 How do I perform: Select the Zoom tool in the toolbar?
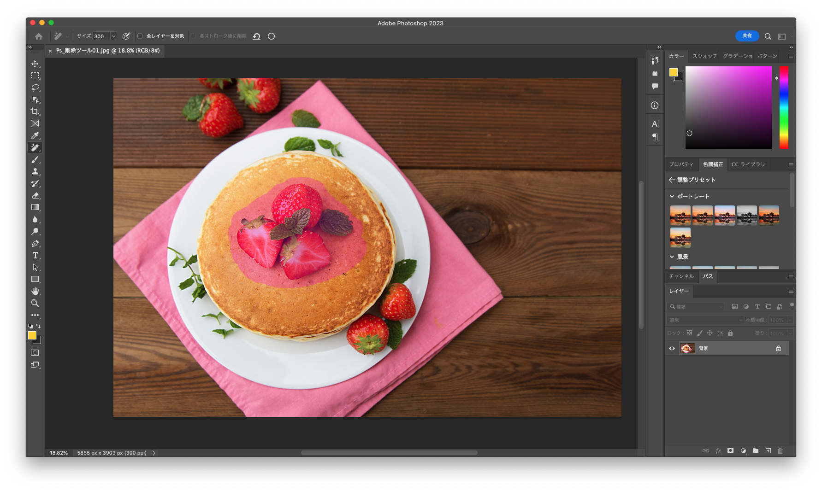35,303
